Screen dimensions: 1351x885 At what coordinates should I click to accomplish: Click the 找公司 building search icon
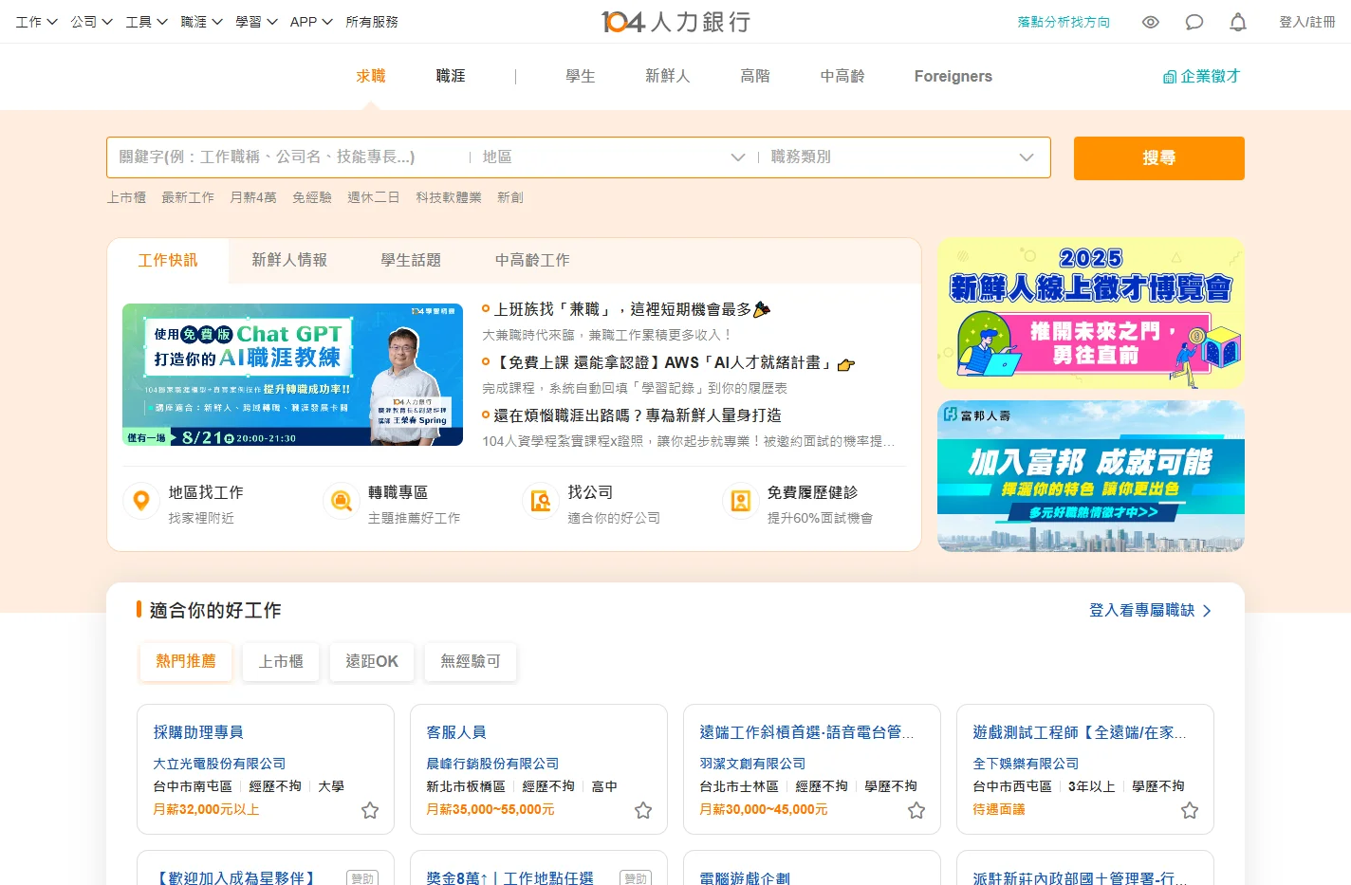pos(541,500)
